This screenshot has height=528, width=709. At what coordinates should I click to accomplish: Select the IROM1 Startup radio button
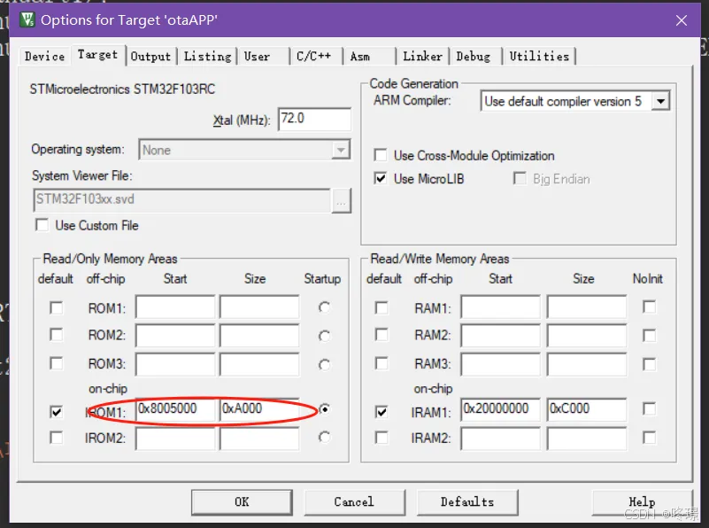click(324, 409)
